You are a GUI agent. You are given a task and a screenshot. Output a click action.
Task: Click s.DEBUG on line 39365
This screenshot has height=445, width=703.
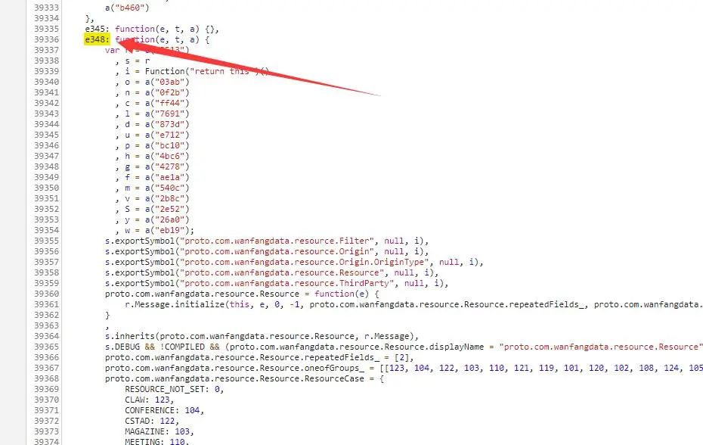click(x=122, y=347)
